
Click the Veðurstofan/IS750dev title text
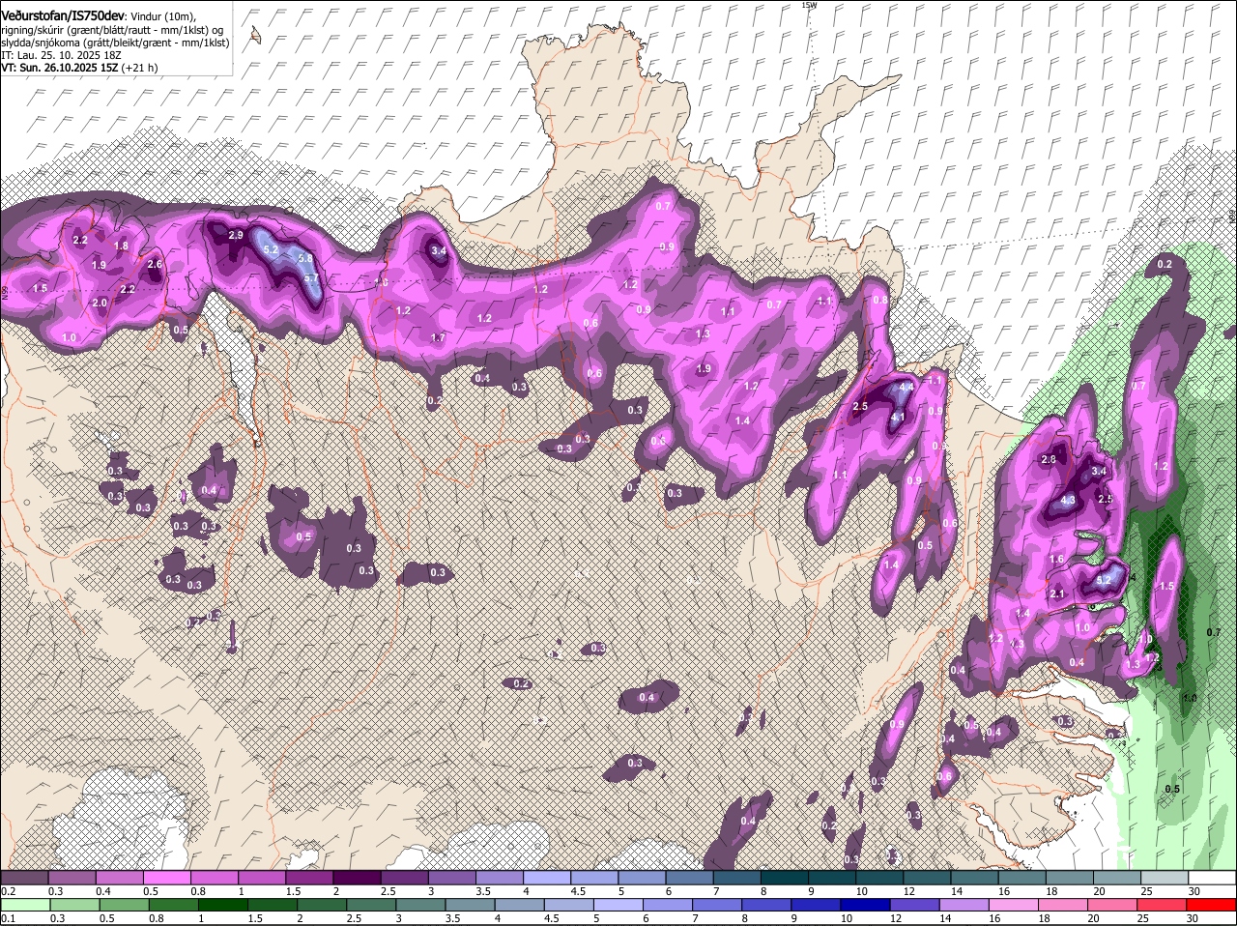click(x=63, y=16)
